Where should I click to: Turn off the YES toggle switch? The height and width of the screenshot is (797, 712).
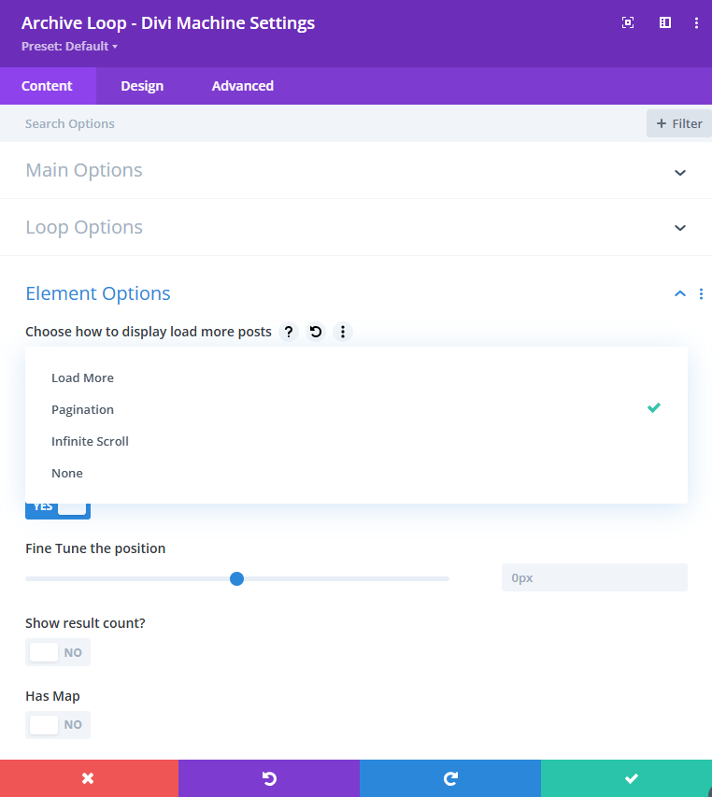(x=58, y=507)
